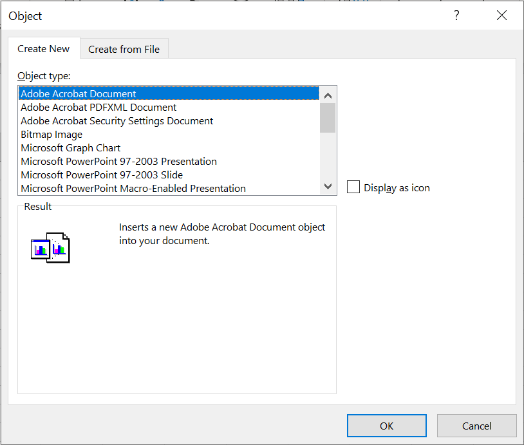Pick Bitmap Image object type
Viewport: 524px width, 445px height.
pos(51,135)
